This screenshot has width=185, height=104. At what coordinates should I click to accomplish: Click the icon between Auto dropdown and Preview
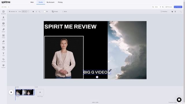pos(163,7)
